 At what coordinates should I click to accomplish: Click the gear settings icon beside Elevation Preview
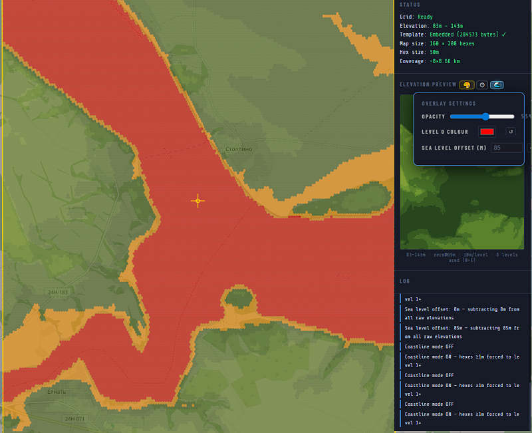click(482, 85)
